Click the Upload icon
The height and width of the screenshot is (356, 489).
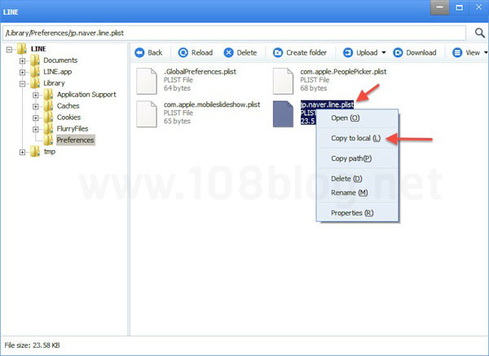tap(348, 52)
